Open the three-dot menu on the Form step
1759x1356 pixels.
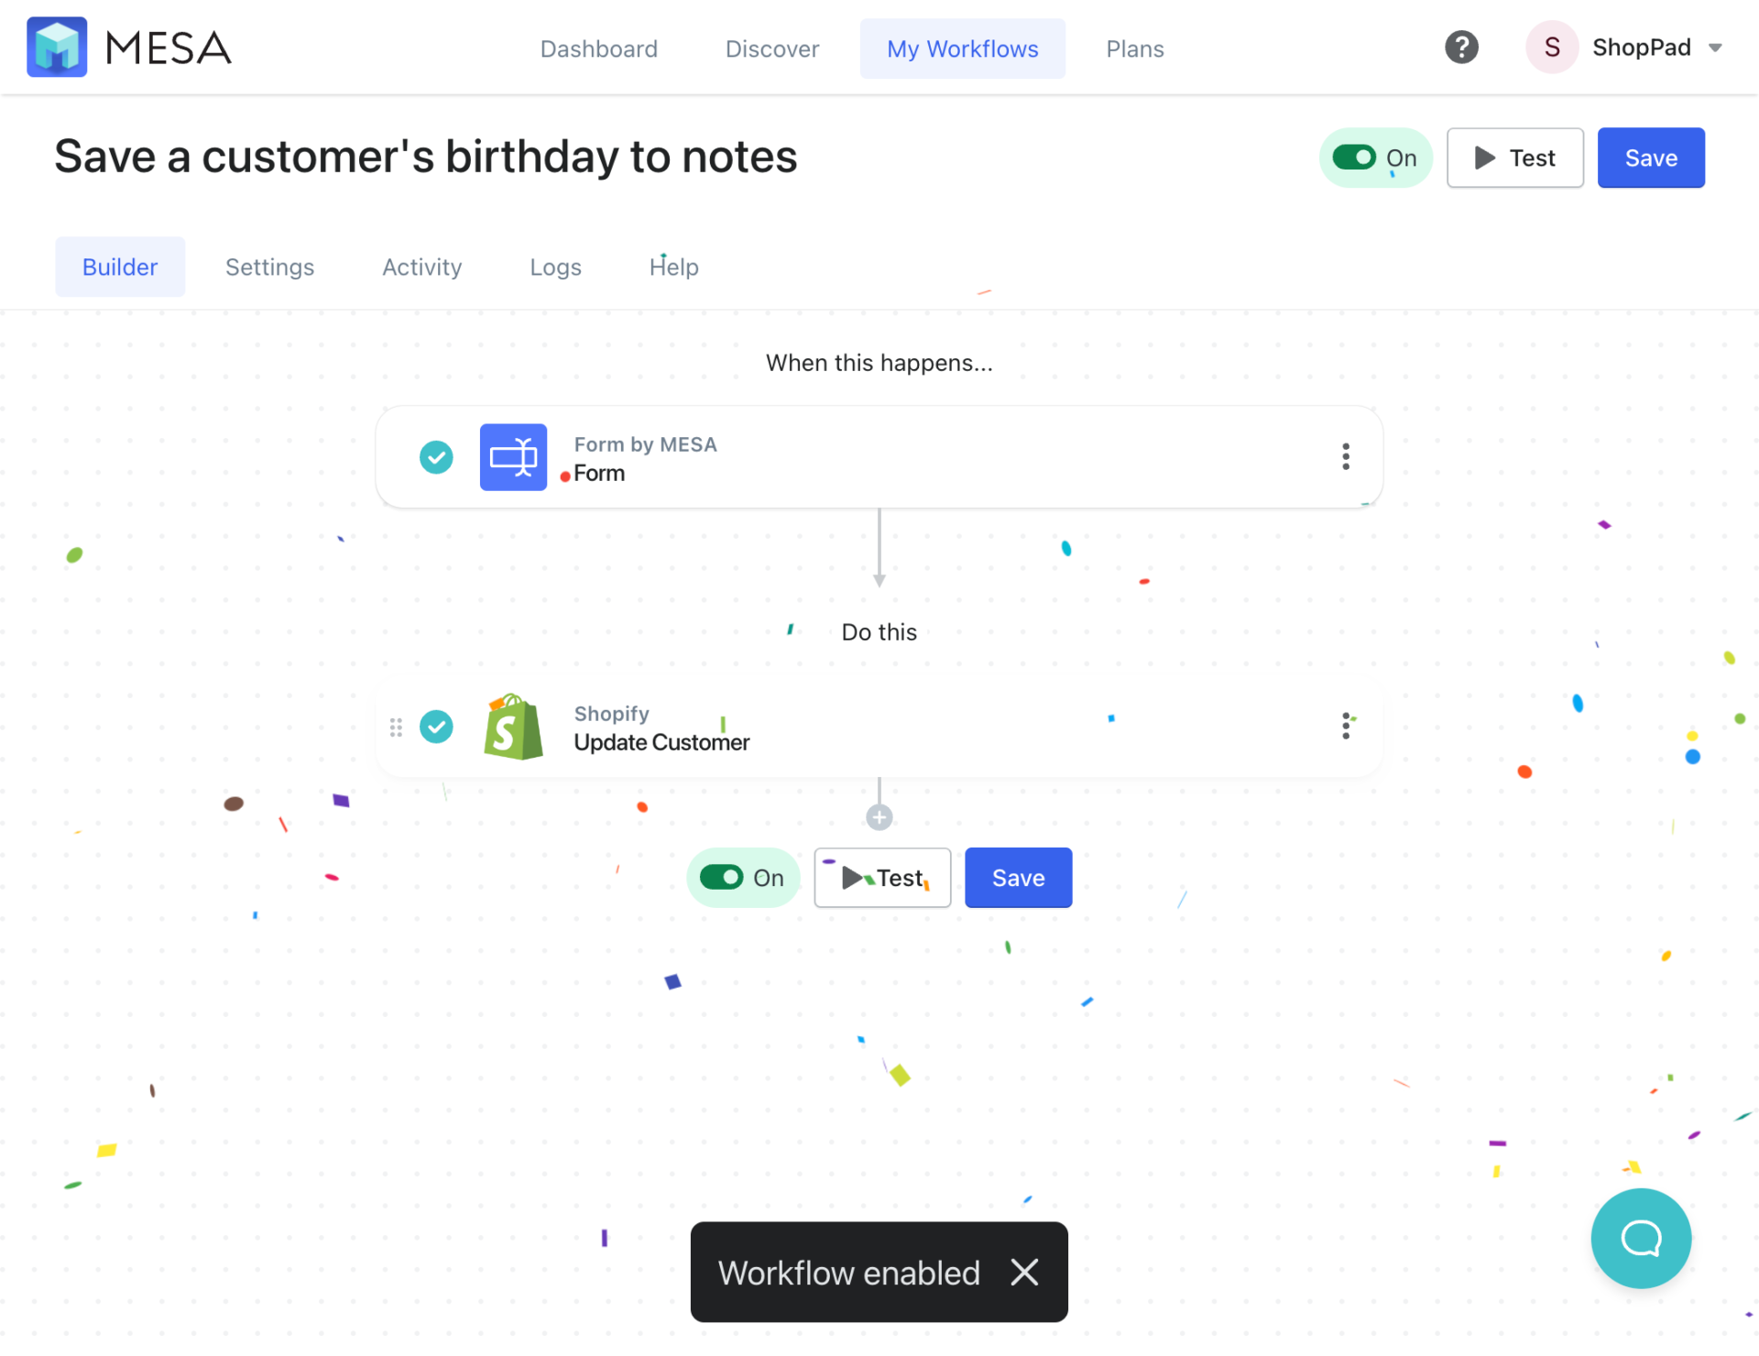pyautogui.click(x=1346, y=457)
